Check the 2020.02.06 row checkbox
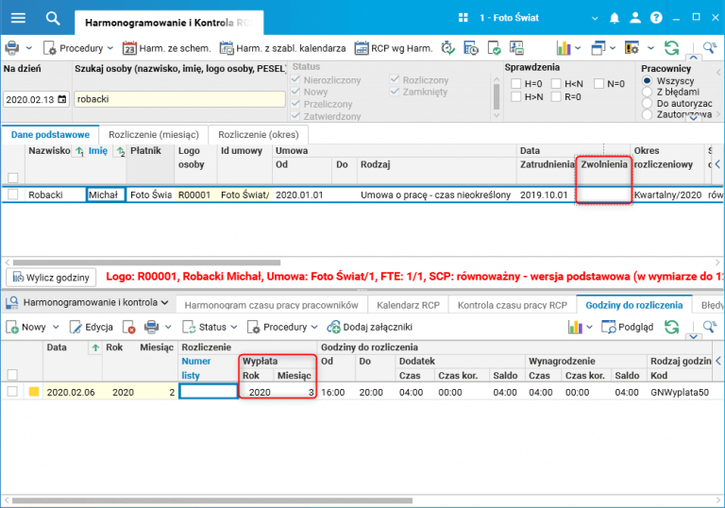 click(x=12, y=392)
